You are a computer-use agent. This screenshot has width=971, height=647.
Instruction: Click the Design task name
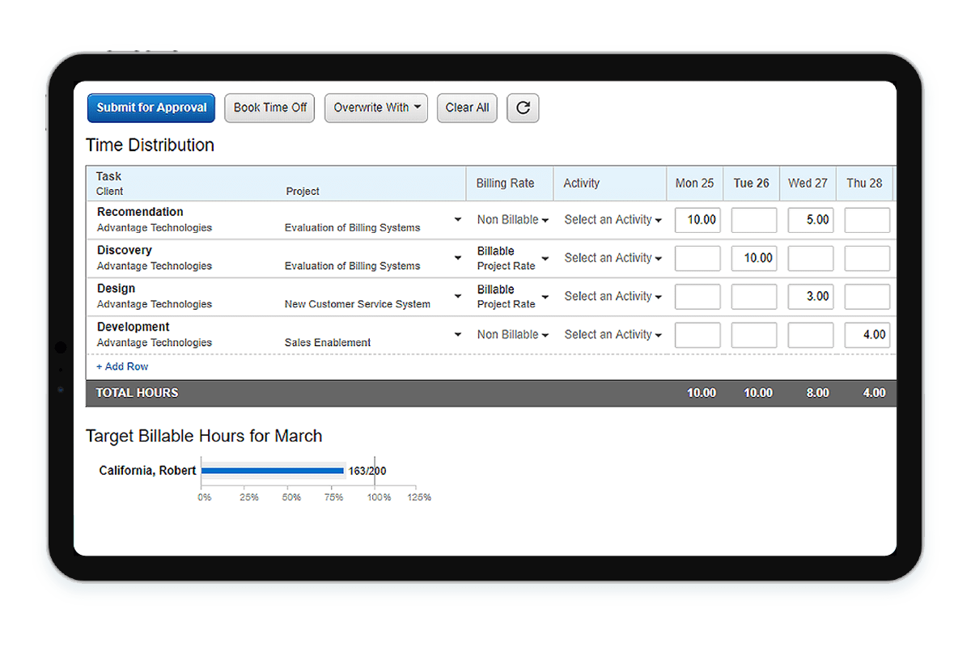pos(117,289)
